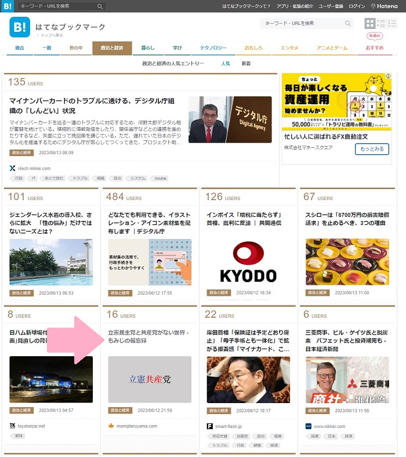Image resolution: width=406 pixels, height=457 pixels.
Task: Open the エンタメ category tab
Action: (x=289, y=48)
